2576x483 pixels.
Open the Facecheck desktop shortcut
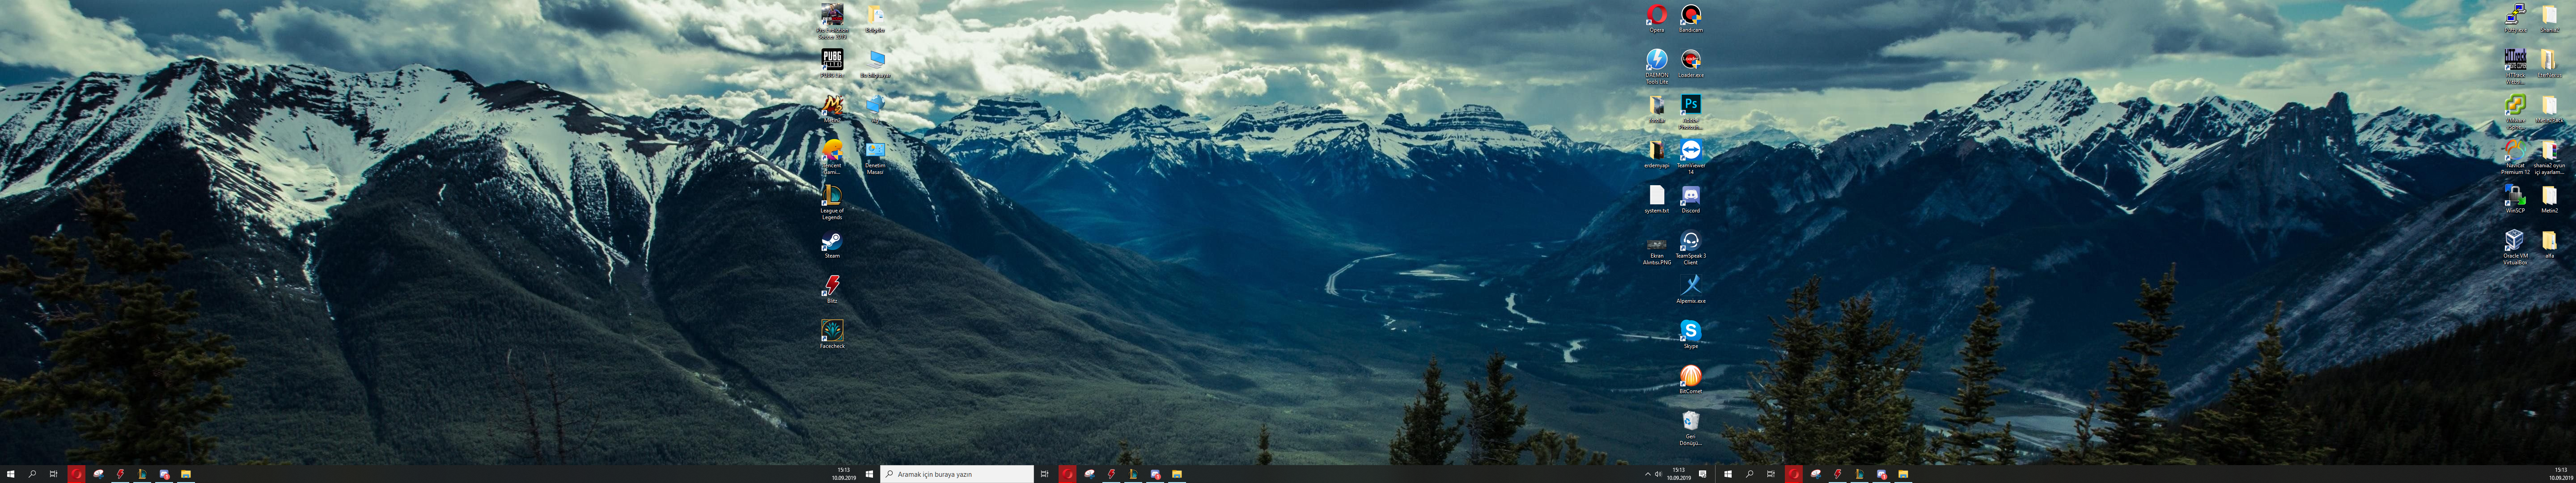pyautogui.click(x=832, y=335)
